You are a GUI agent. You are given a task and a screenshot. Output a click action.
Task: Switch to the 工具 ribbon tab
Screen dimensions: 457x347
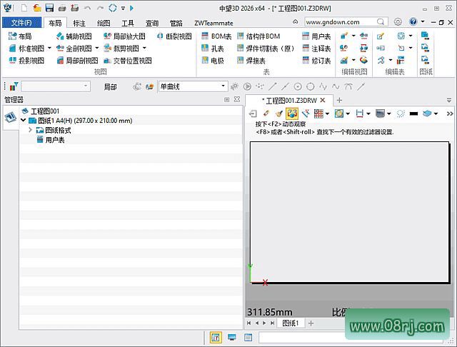click(128, 23)
